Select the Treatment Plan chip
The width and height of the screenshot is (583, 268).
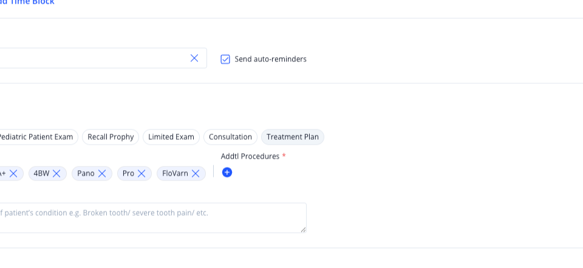pyautogui.click(x=293, y=137)
